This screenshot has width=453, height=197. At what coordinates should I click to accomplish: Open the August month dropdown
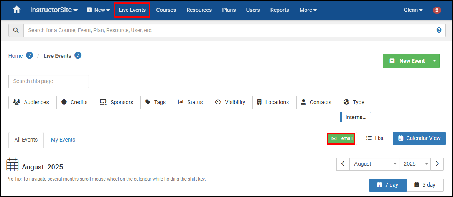tap(374, 164)
